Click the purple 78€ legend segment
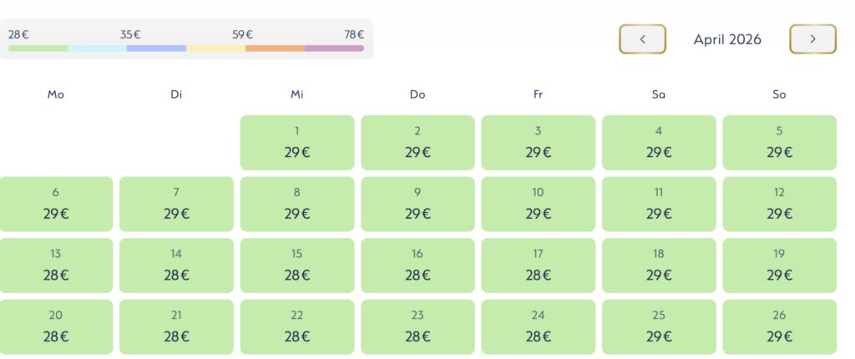Image resolution: width=855 pixels, height=359 pixels. pos(334,48)
